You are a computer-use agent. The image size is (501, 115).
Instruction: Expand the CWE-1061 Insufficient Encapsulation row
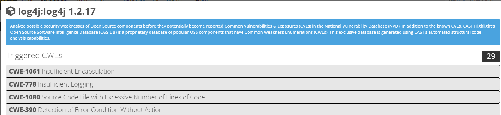[253, 71]
